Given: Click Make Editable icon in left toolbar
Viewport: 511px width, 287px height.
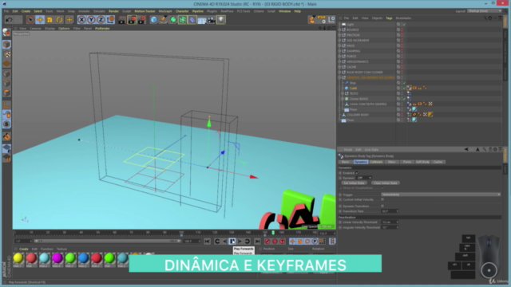Looking at the screenshot, I should click(6, 32).
